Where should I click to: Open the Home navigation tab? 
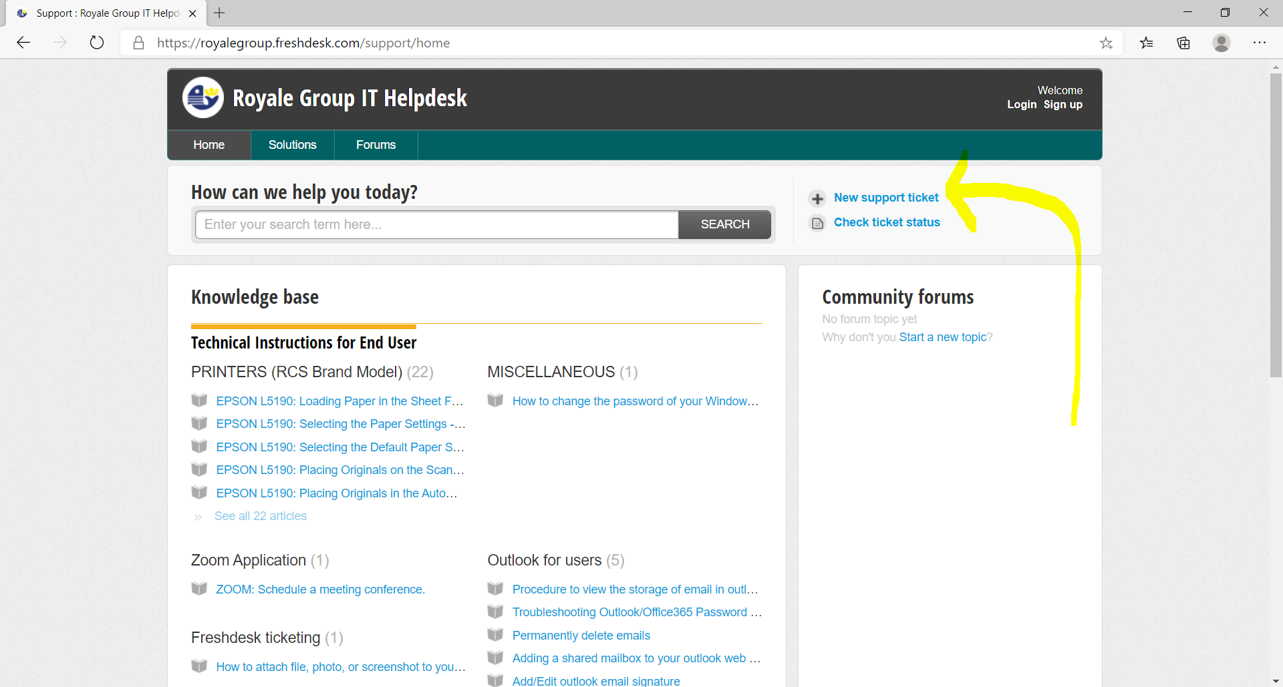point(209,145)
